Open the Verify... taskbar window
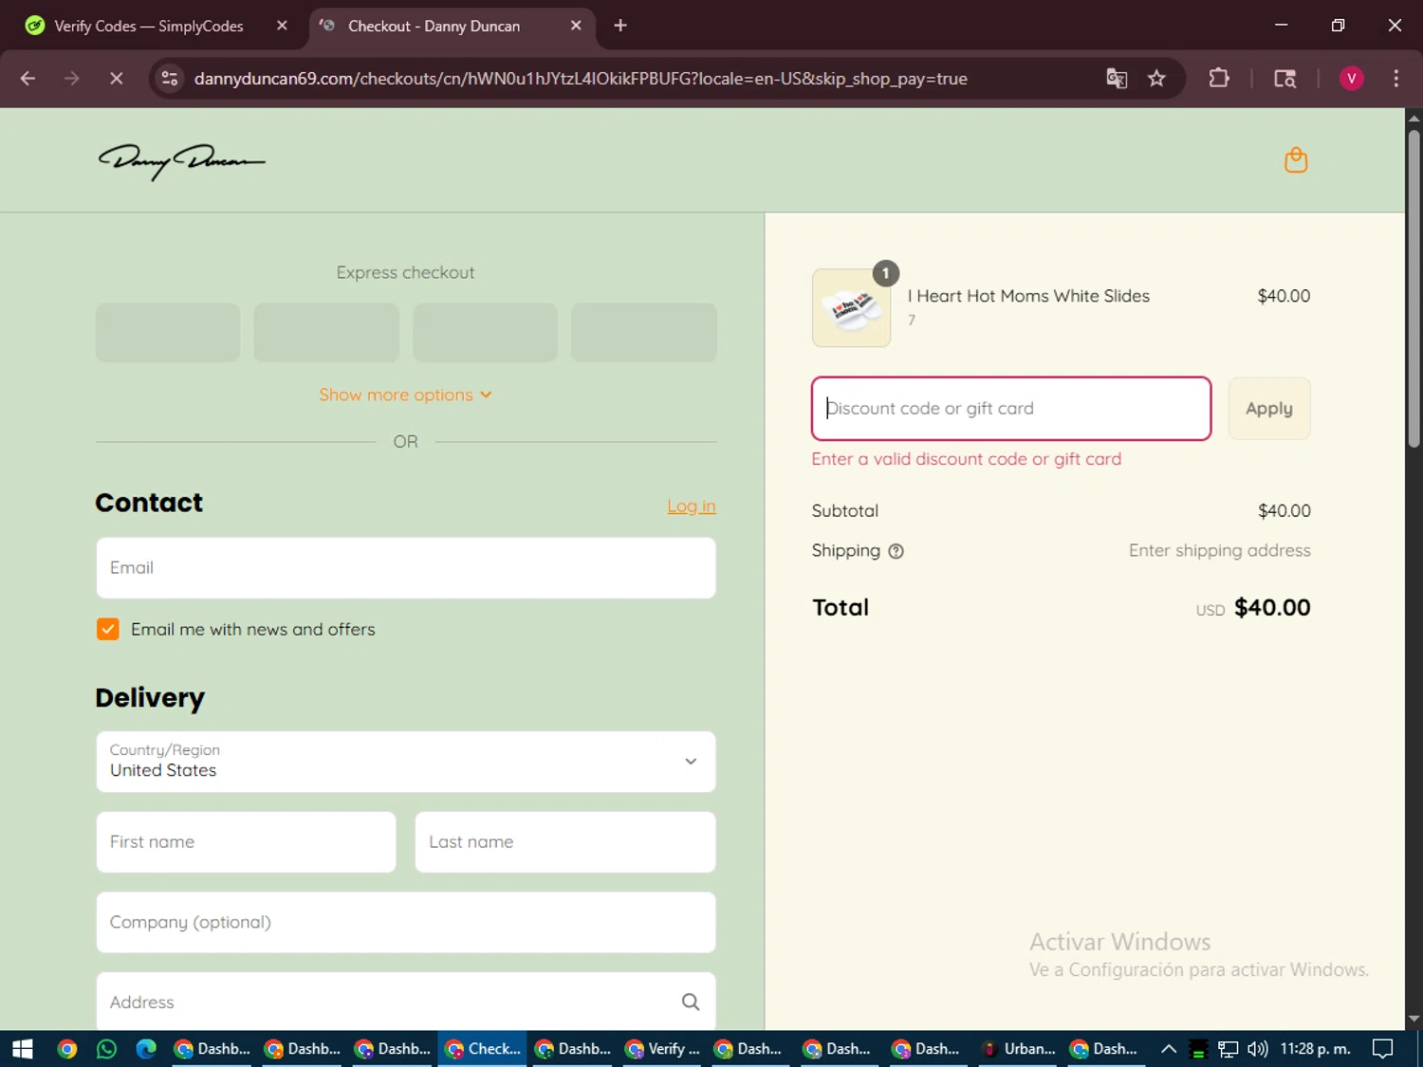The image size is (1423, 1067). pyautogui.click(x=662, y=1049)
